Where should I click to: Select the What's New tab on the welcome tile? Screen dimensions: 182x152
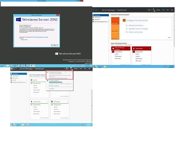click(x=115, y=28)
